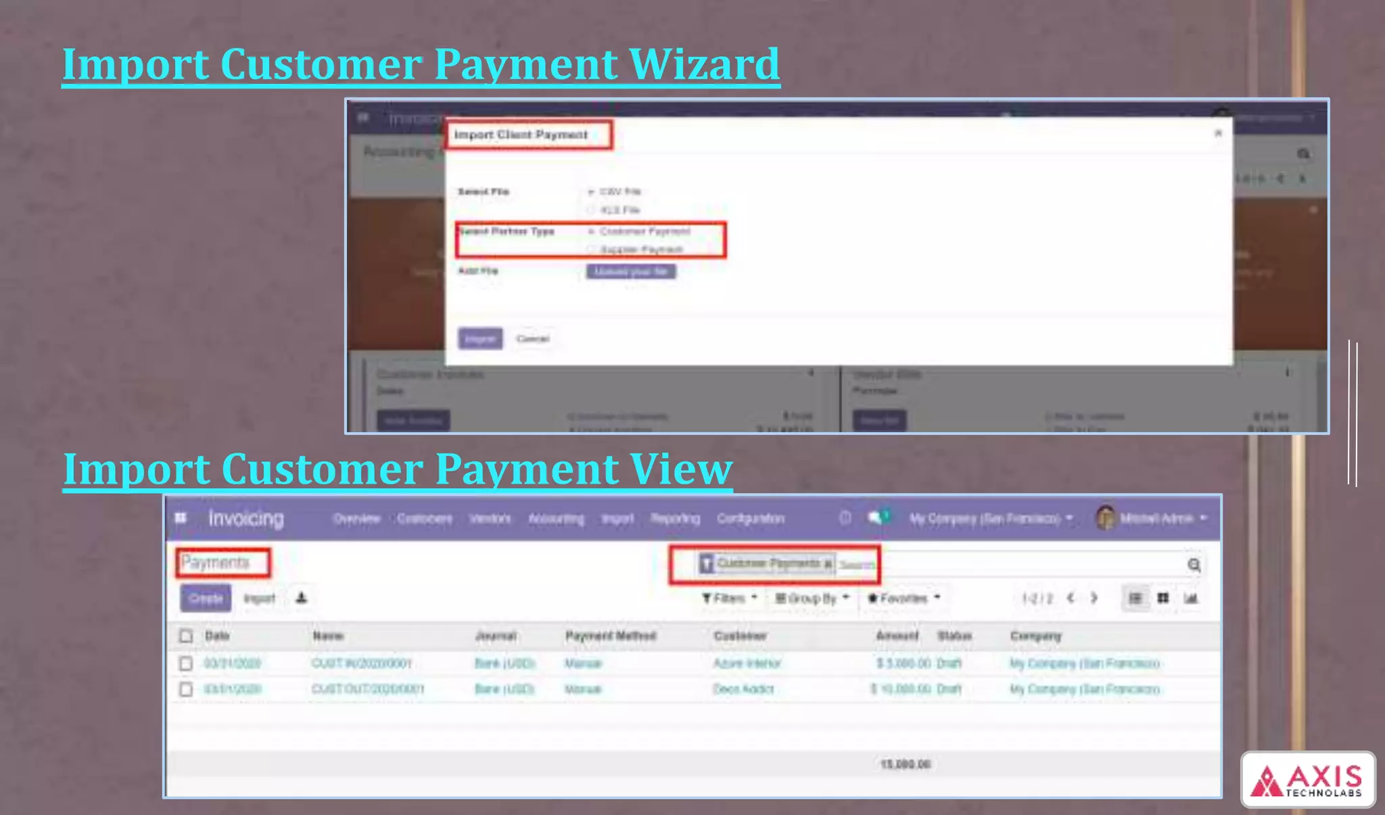Image resolution: width=1385 pixels, height=815 pixels.
Task: Switch to graph view icon
Action: pos(1191,598)
